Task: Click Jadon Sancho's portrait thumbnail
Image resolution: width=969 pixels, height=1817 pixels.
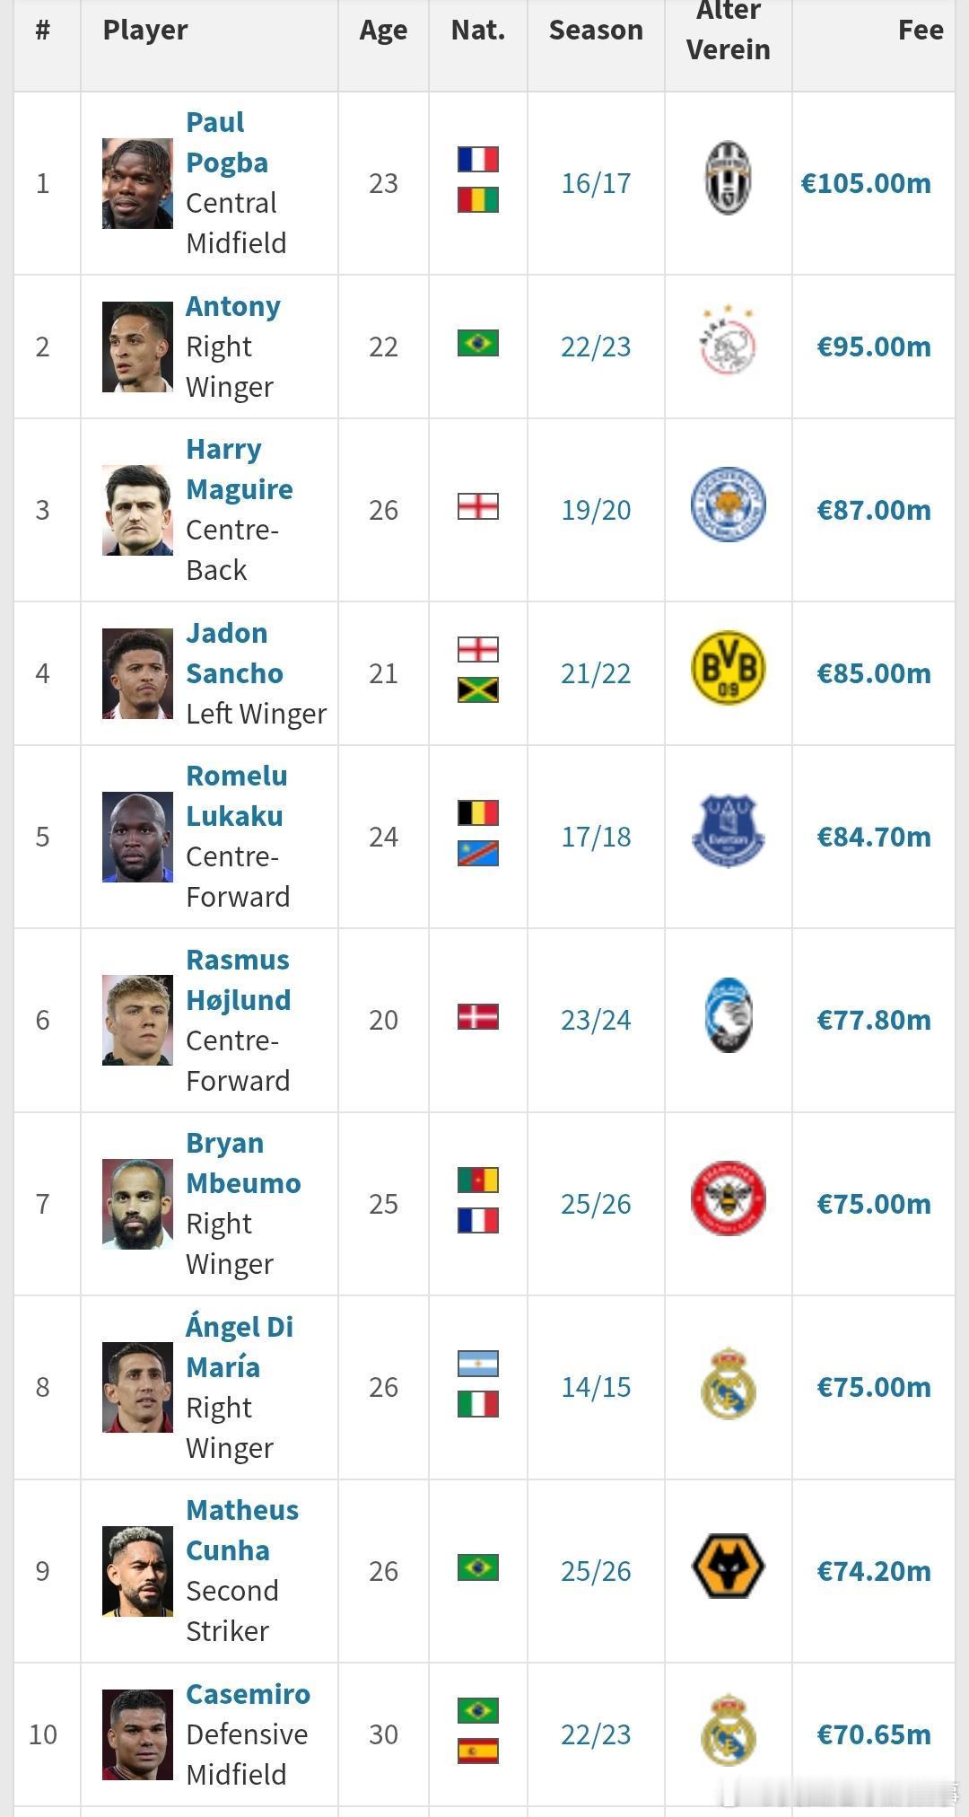Action: (x=137, y=673)
